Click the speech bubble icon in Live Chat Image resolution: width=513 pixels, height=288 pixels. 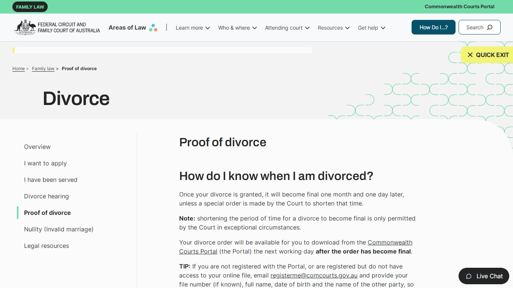pos(469,276)
